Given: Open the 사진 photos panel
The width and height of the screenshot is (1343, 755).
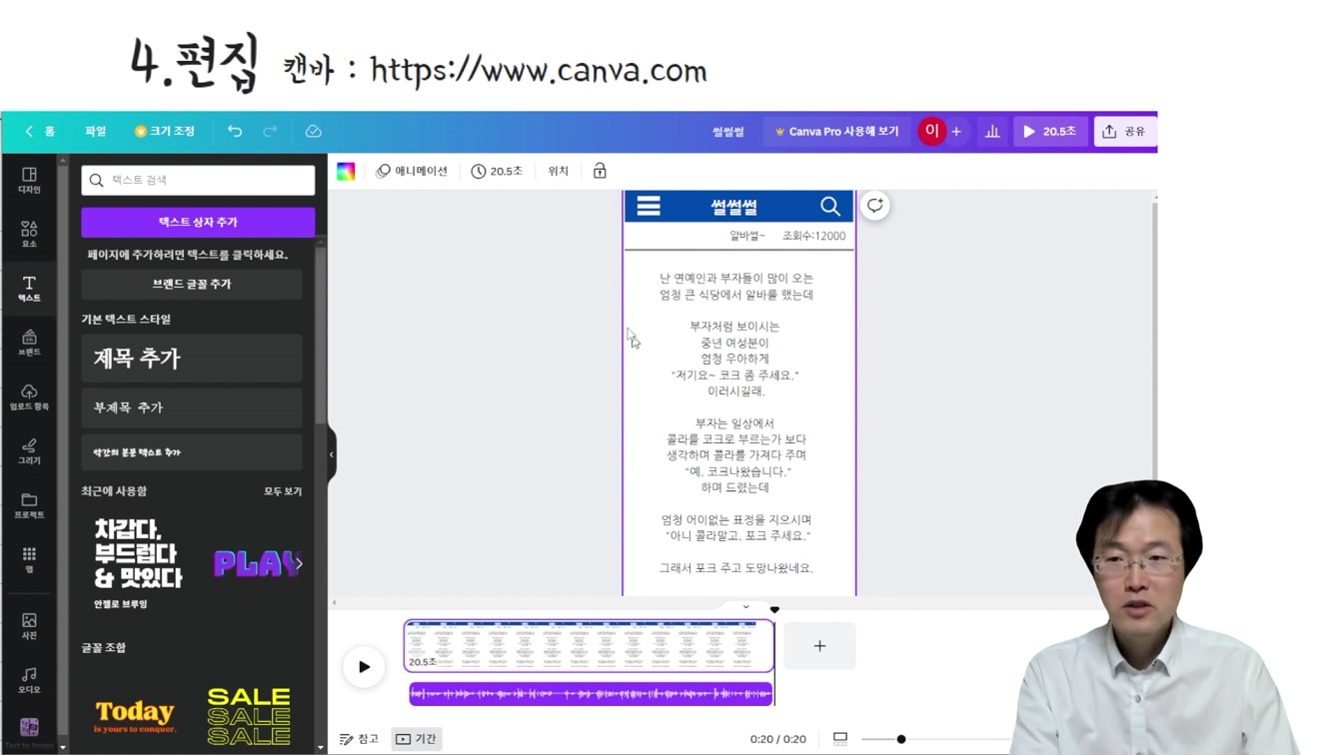Looking at the screenshot, I should pyautogui.click(x=29, y=626).
